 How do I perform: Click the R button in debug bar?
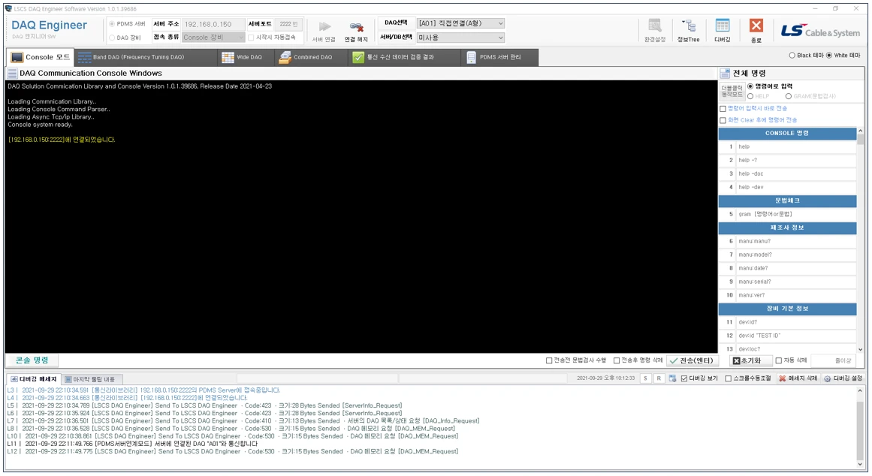click(659, 378)
